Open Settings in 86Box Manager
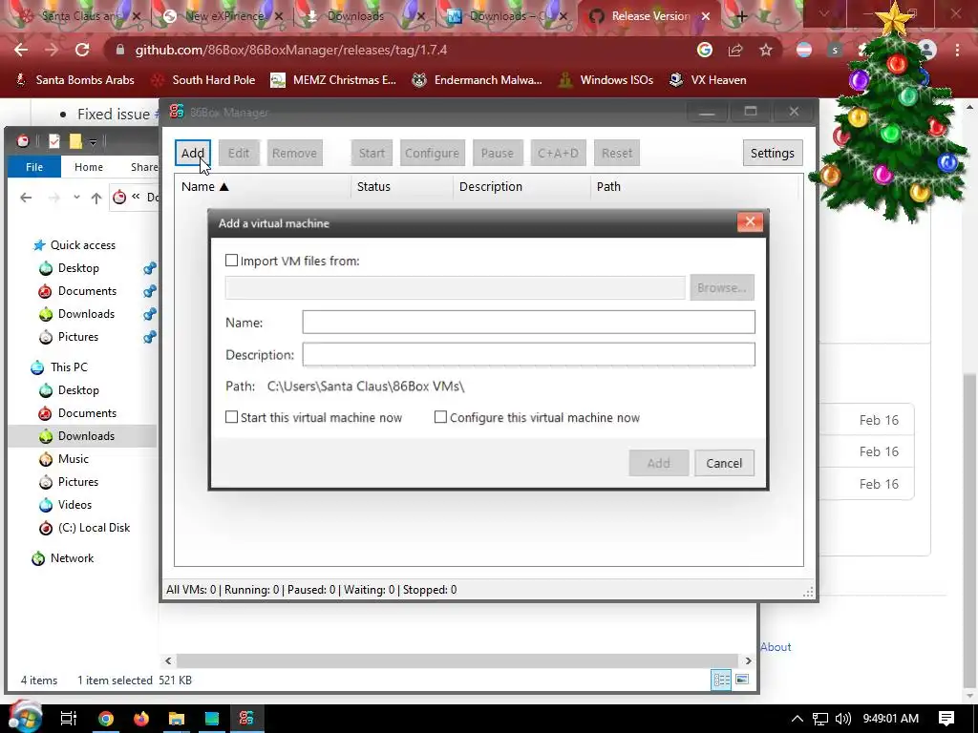Viewport: 978px width, 733px height. coord(772,153)
